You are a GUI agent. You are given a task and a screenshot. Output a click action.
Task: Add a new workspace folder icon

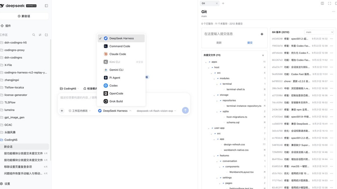point(46,35)
